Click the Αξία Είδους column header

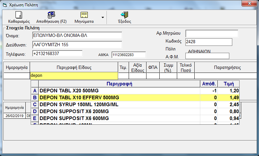click(x=138, y=68)
